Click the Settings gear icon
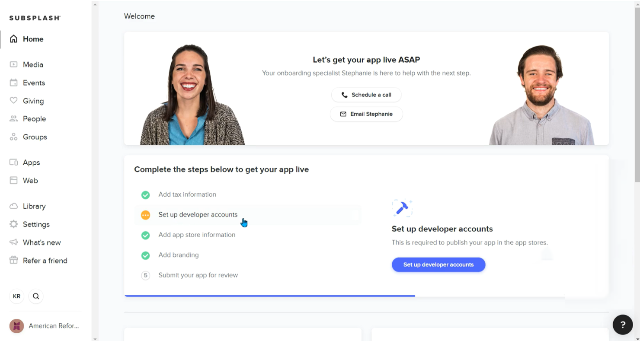The image size is (640, 341). pos(14,224)
